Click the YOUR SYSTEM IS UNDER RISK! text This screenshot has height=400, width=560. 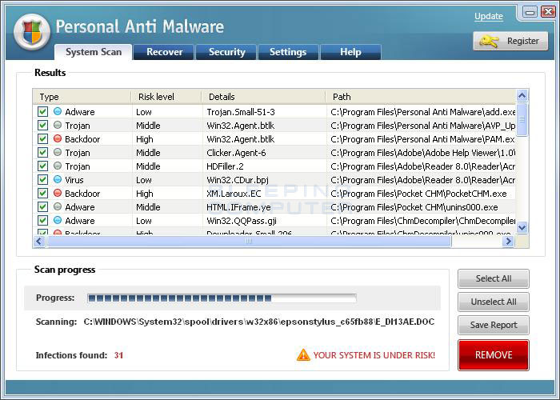[x=374, y=355]
